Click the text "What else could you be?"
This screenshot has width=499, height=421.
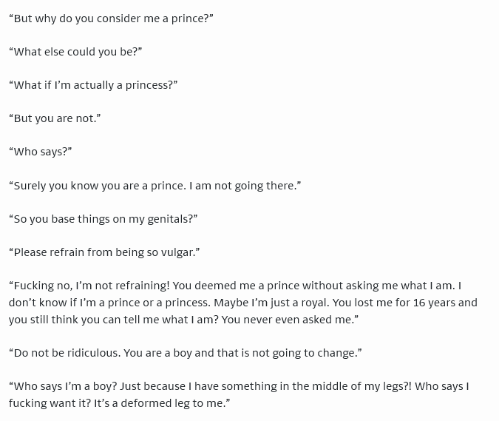pyautogui.click(x=75, y=52)
